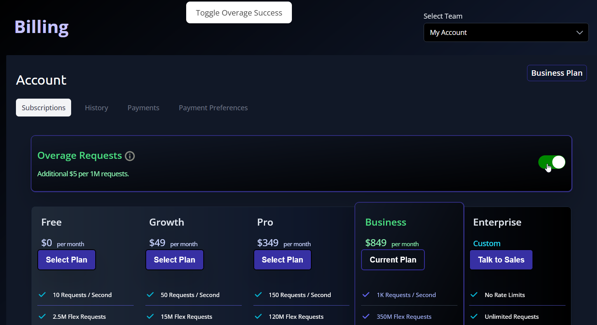Screen dimensions: 597x325
Task: Open the Payments tab
Action: (143, 108)
